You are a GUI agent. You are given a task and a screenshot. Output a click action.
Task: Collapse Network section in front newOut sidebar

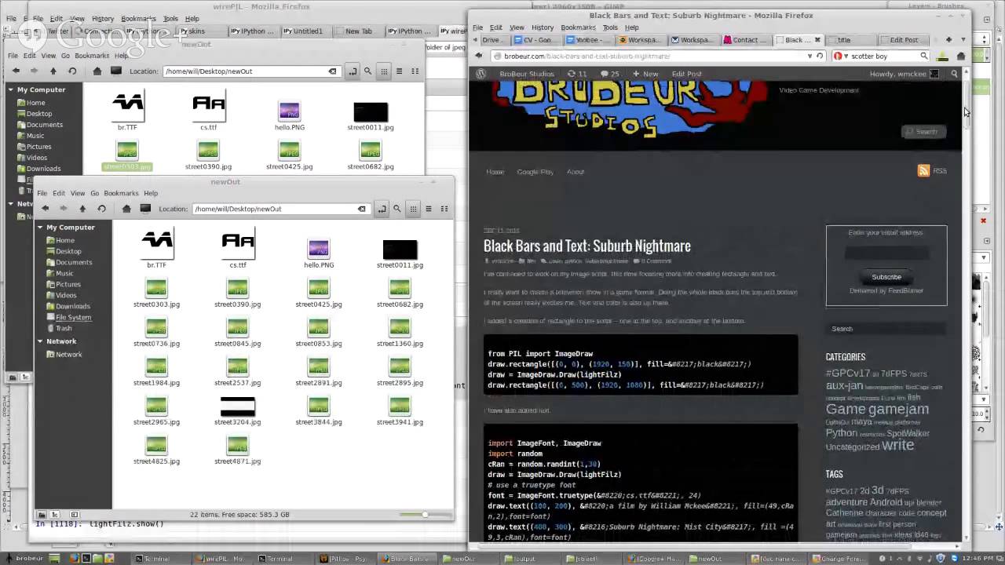tap(40, 341)
